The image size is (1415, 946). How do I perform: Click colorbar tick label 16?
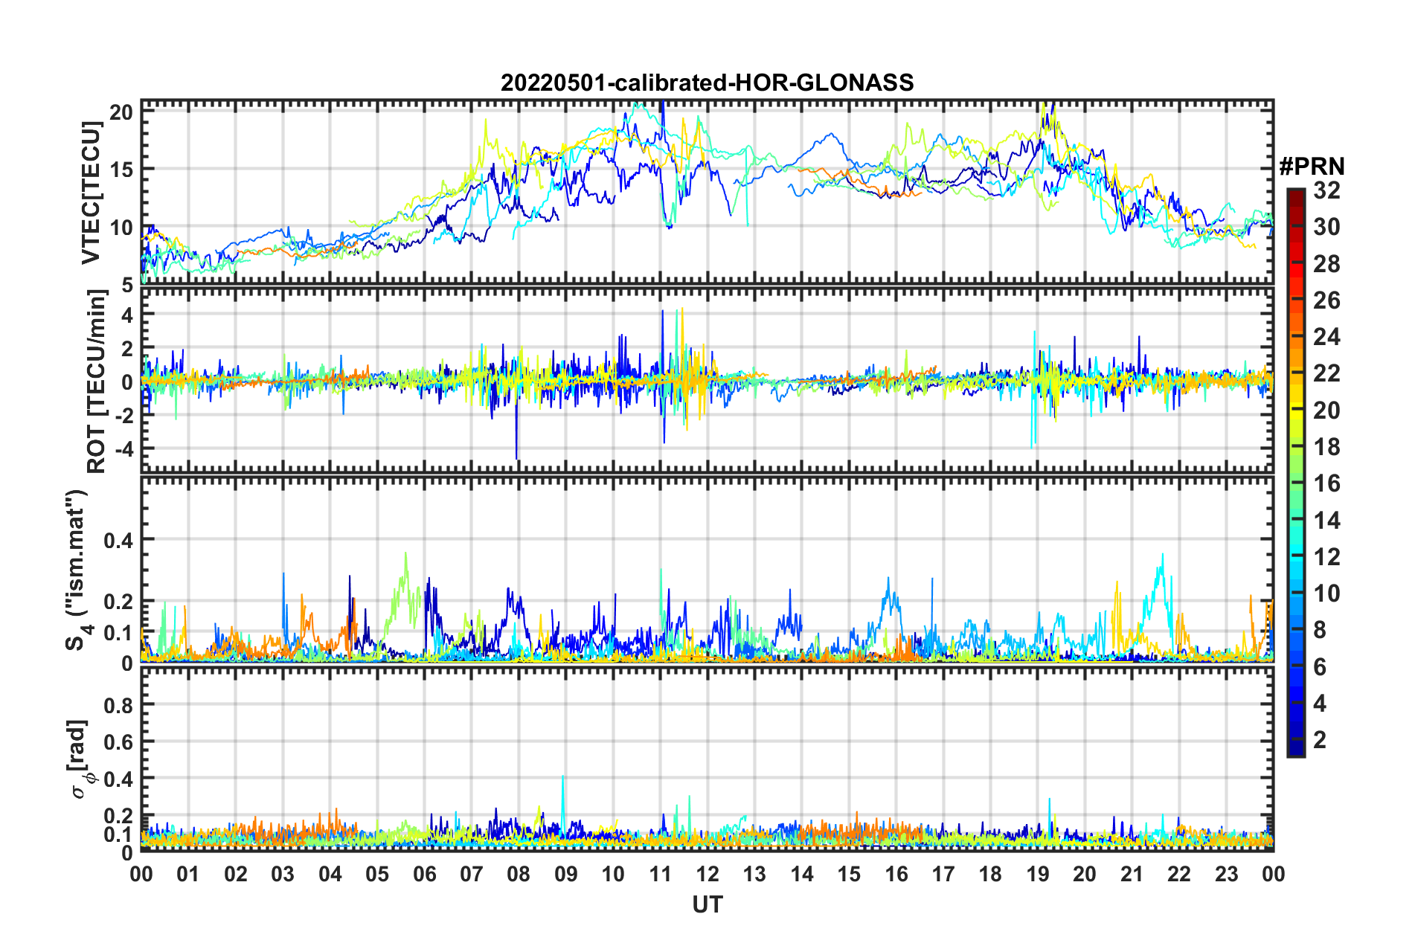point(1326,483)
